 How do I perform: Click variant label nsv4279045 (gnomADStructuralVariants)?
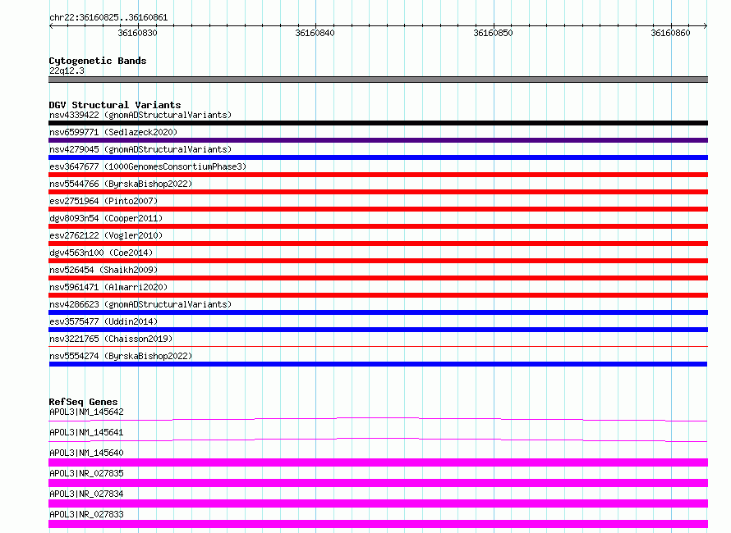pyautogui.click(x=140, y=149)
